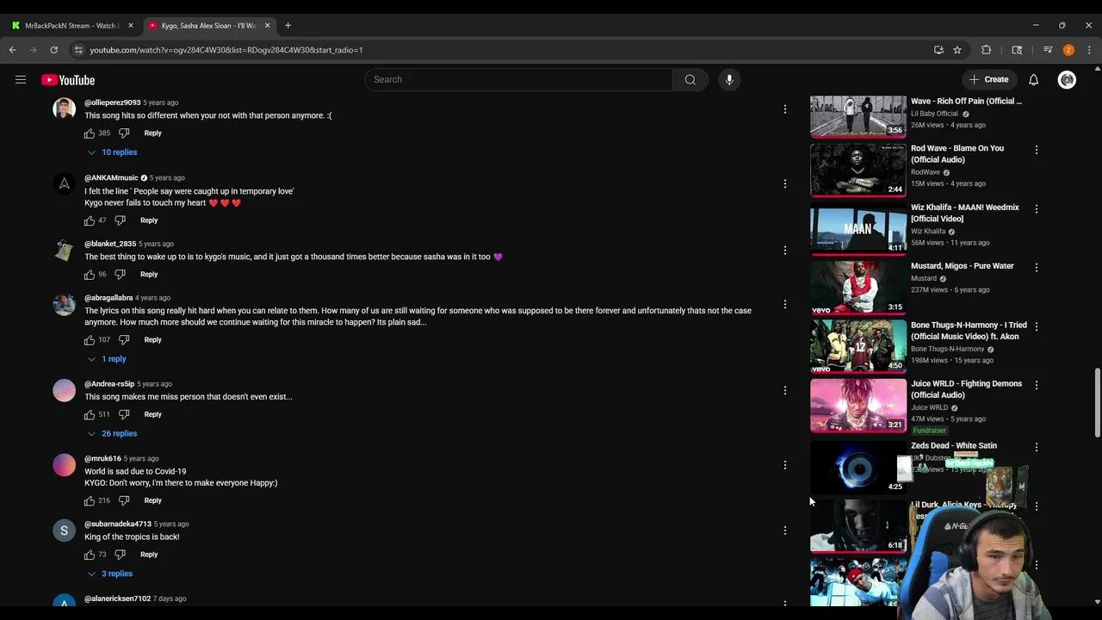
Task: Like the @mruk616 Covid-19 comment
Action: 90,501
